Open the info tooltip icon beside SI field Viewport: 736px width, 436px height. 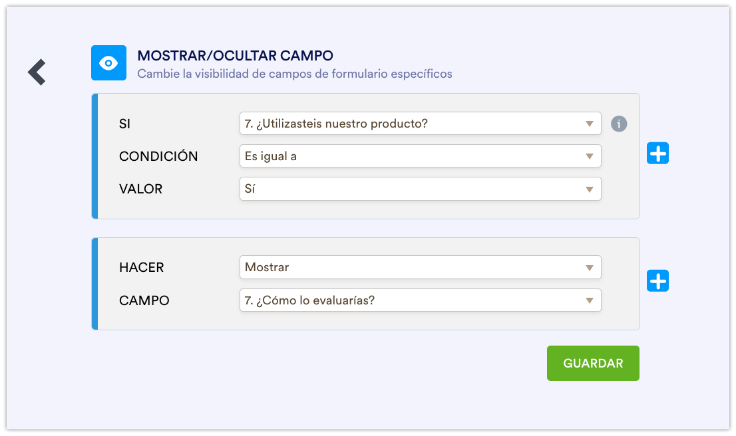(x=619, y=124)
